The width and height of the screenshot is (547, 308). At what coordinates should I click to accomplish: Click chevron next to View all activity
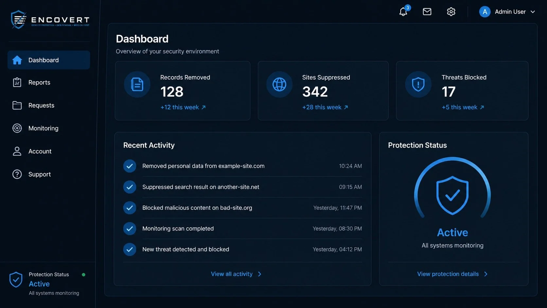point(260,274)
